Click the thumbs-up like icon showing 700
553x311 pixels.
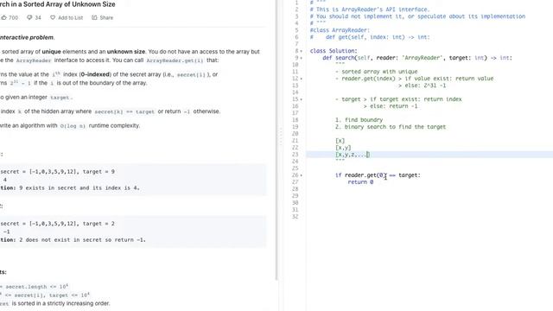3,17
